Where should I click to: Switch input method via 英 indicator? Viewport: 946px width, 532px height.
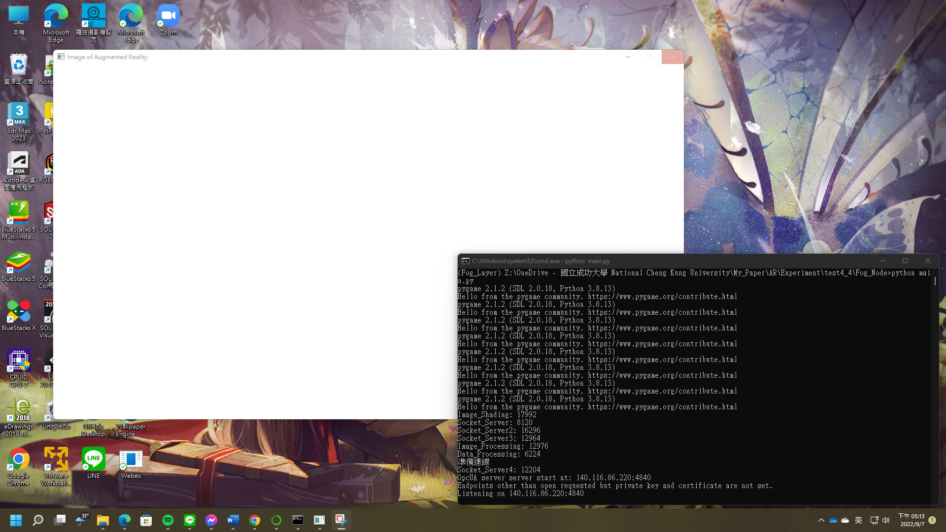point(858,520)
